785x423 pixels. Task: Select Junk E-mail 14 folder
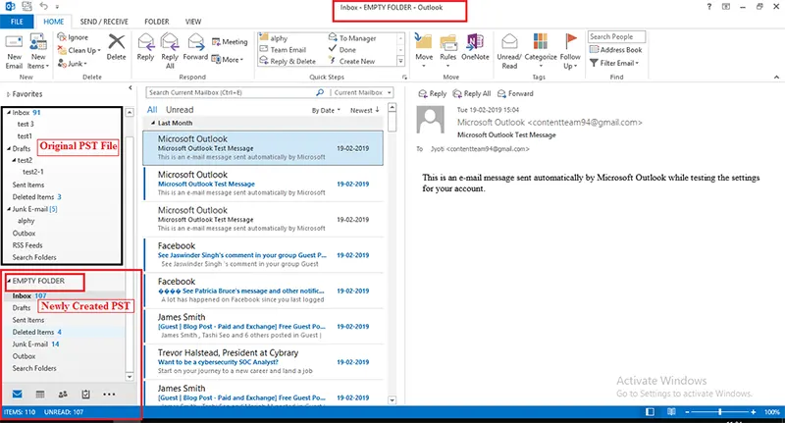pos(35,344)
